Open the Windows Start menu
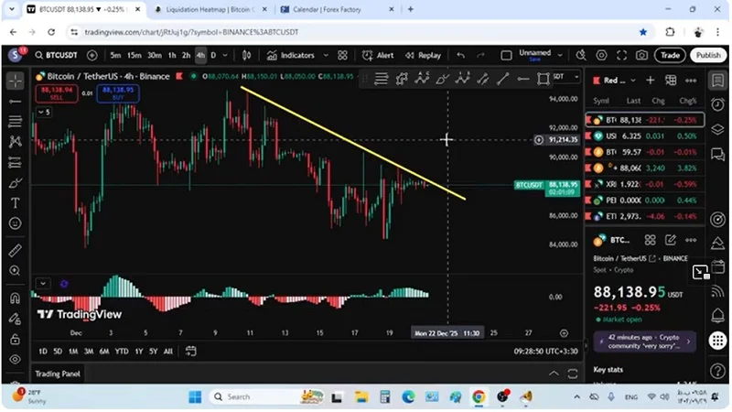The width and height of the screenshot is (732, 412). (195, 397)
